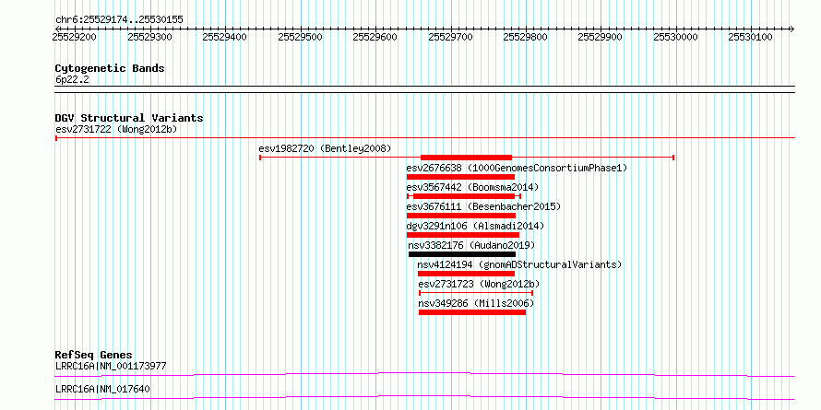Screen dimensions: 821x410
Task: Click the ruler's left arrowhead
Action: [x=57, y=29]
